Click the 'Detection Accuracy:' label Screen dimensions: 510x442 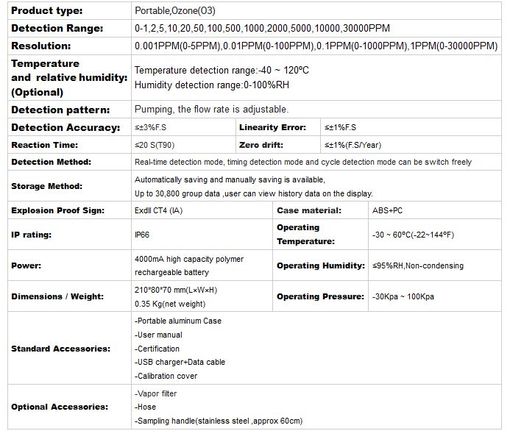pos(65,127)
